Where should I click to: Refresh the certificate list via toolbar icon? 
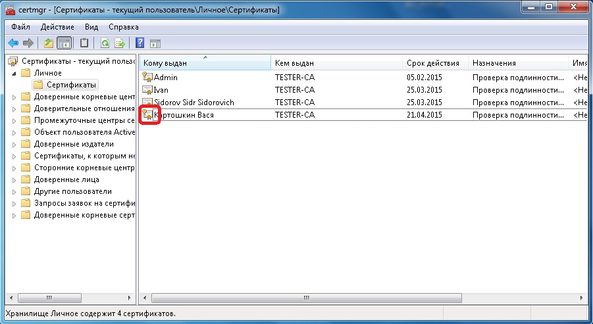105,43
